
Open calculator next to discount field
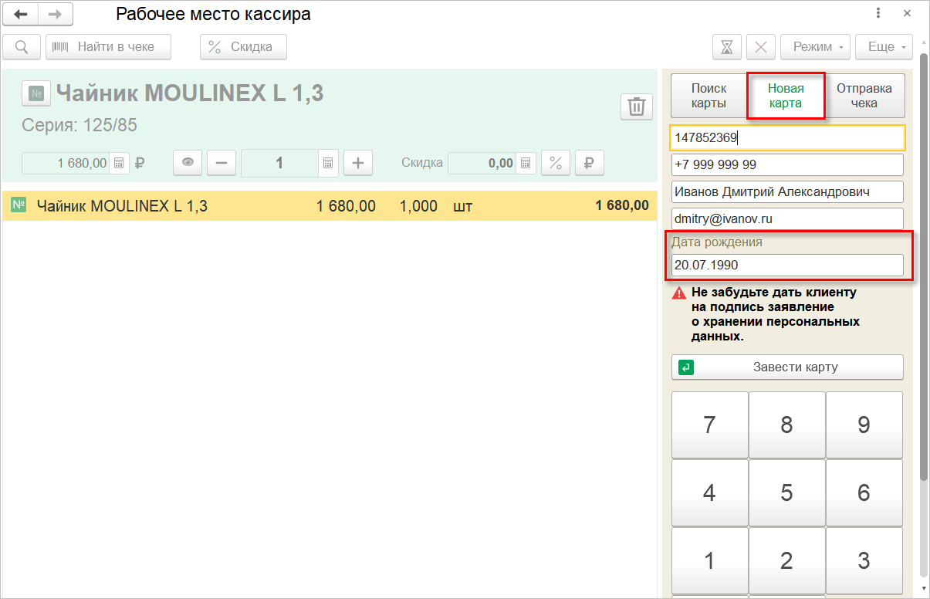tap(526, 163)
